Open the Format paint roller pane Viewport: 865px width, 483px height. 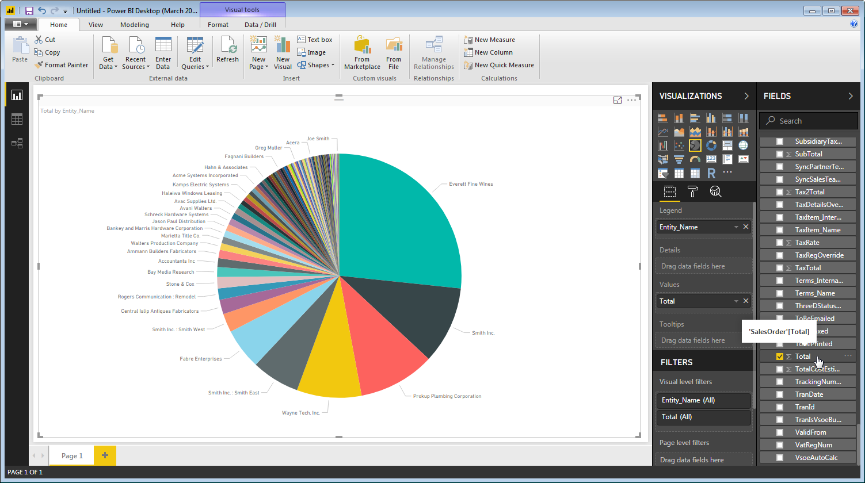[x=693, y=192]
